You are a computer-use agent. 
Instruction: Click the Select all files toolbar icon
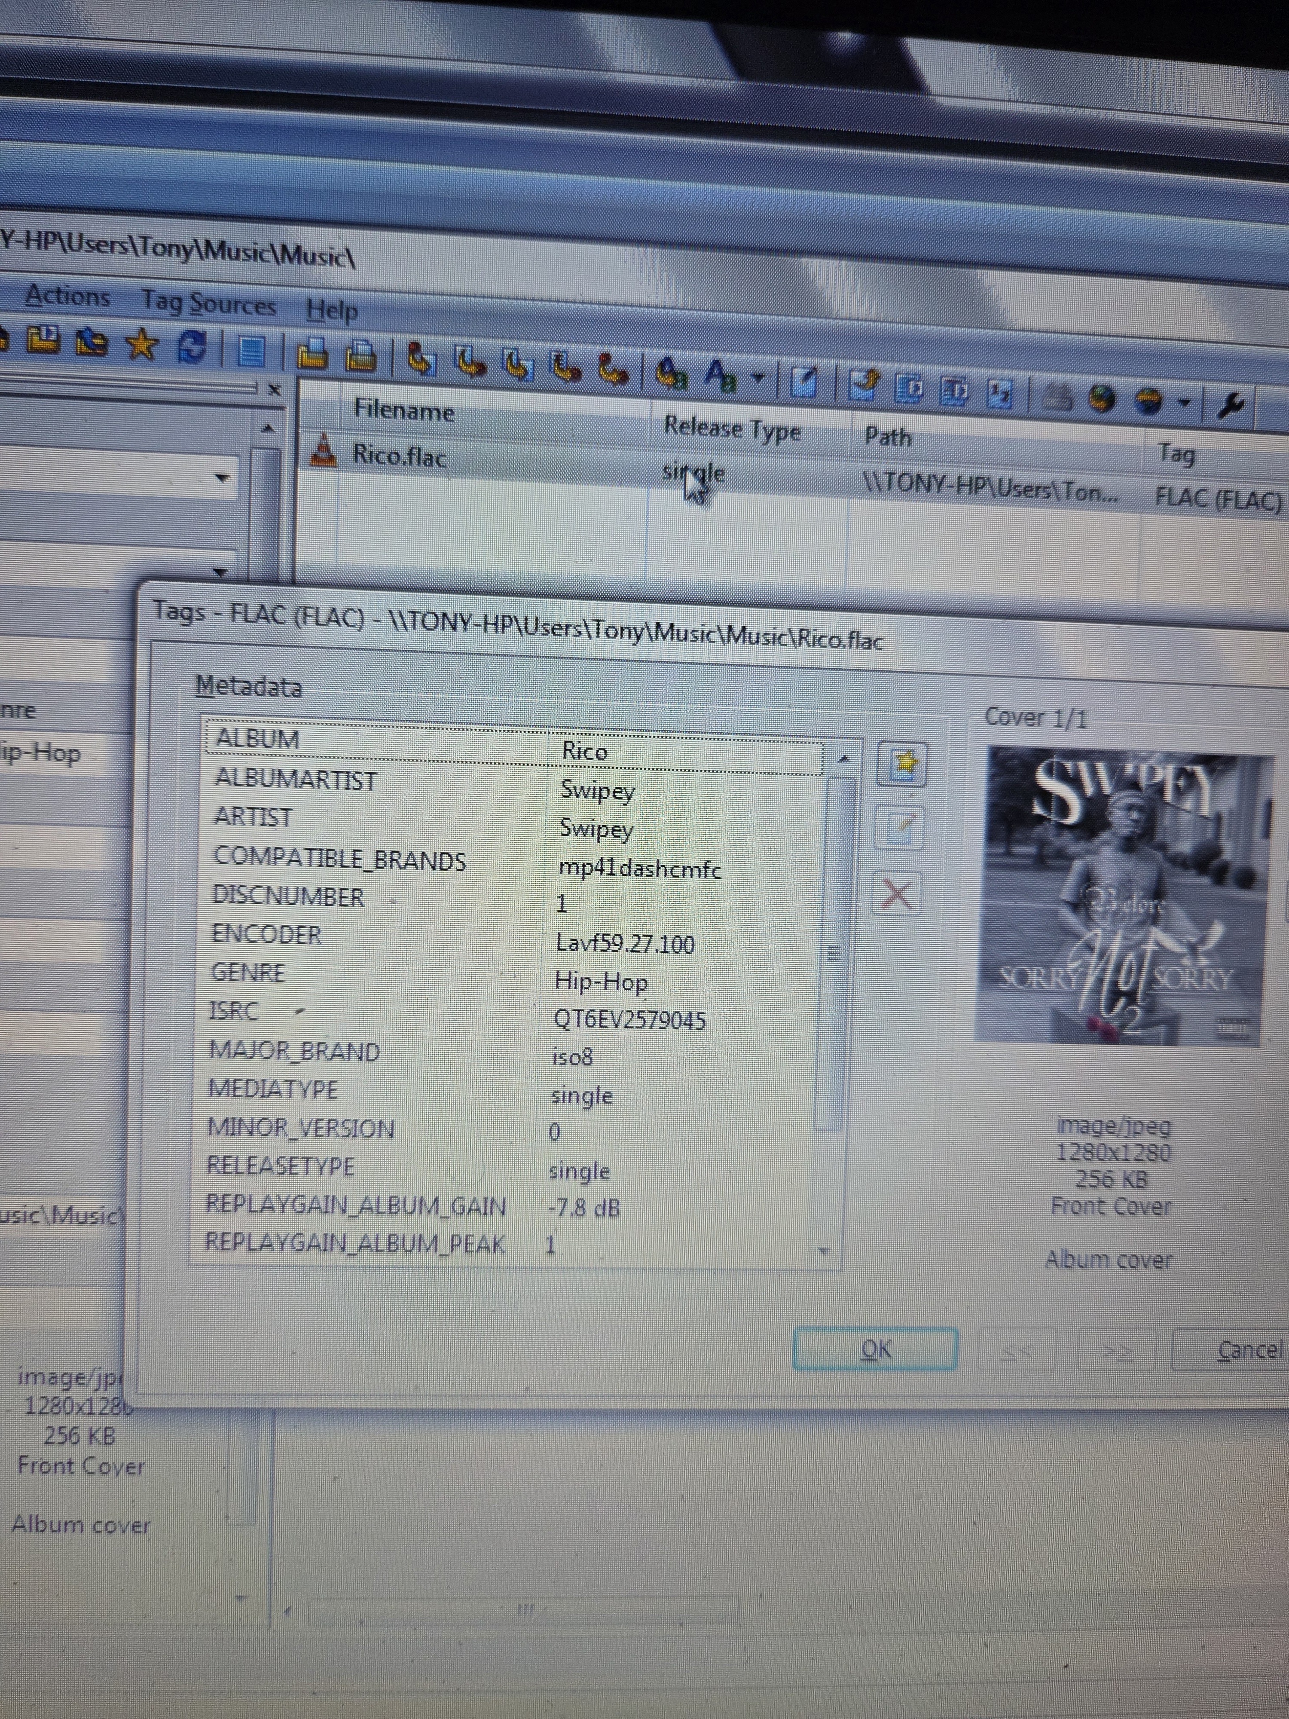[251, 351]
